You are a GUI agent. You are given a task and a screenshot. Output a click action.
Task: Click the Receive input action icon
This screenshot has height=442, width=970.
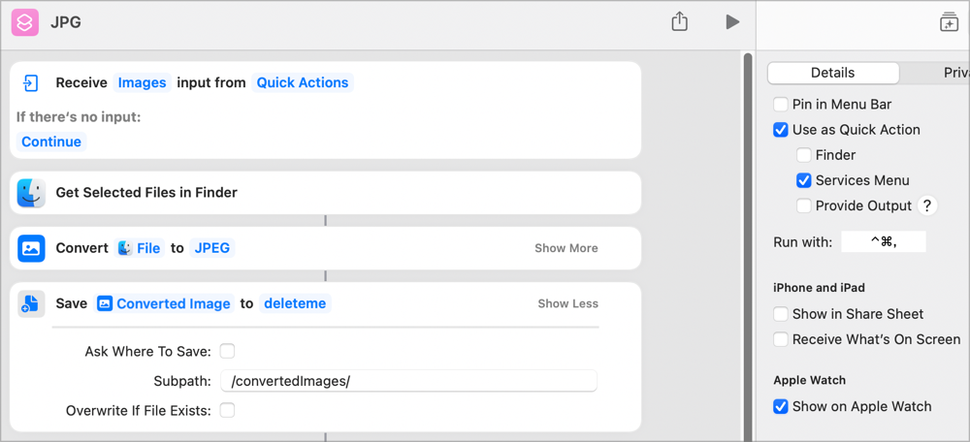pyautogui.click(x=31, y=83)
